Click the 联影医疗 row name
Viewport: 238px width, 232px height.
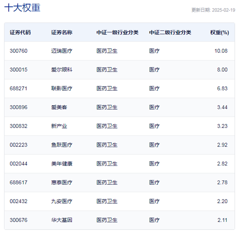(x=61, y=89)
